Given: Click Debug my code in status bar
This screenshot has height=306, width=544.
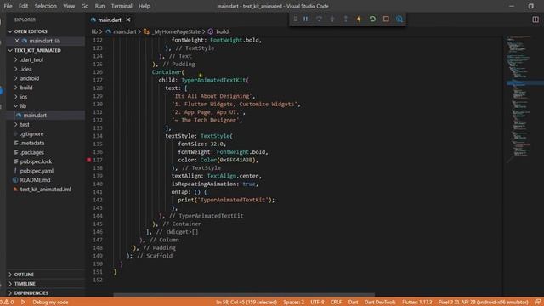Looking at the screenshot, I should click(x=50, y=303).
